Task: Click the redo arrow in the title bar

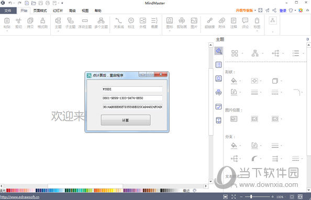Action: coord(19,3)
